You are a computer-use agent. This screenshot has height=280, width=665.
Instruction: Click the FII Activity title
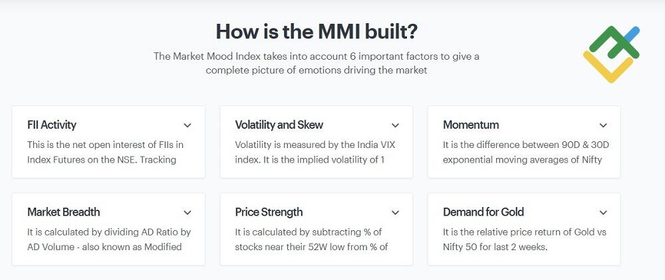pos(52,125)
